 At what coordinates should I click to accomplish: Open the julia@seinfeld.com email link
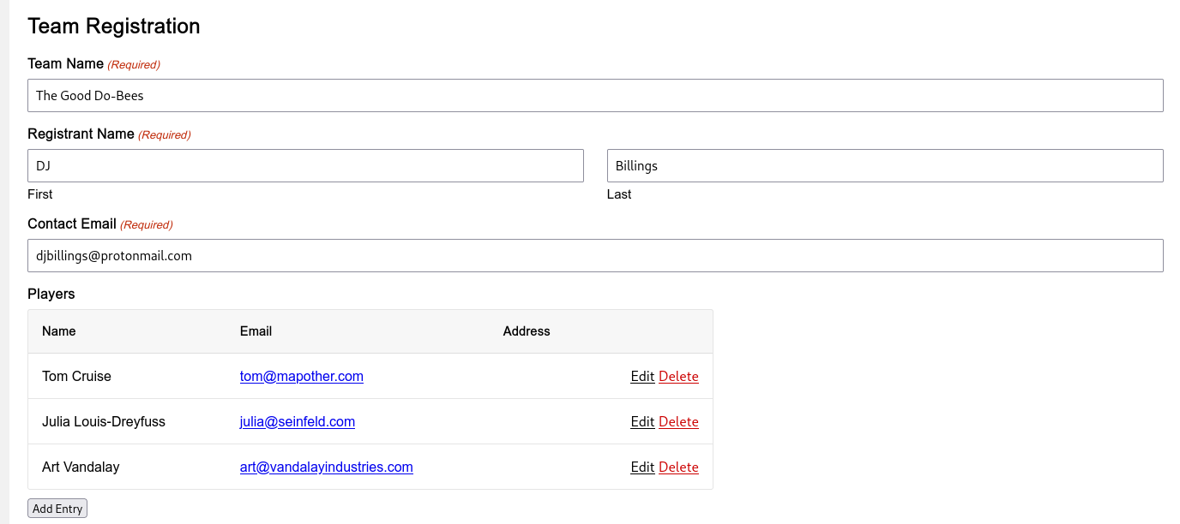click(x=298, y=421)
